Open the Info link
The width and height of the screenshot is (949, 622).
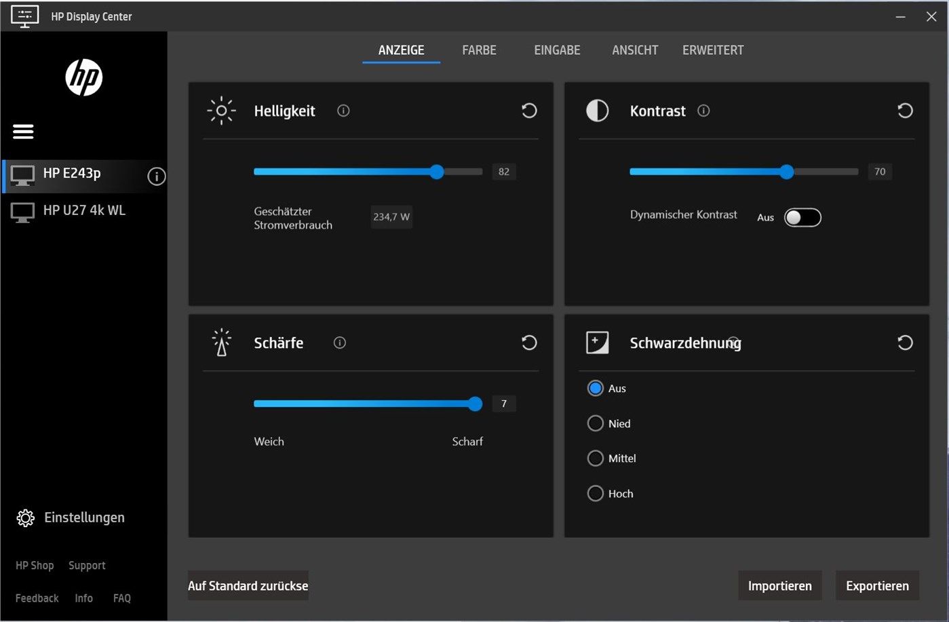pyautogui.click(x=83, y=598)
